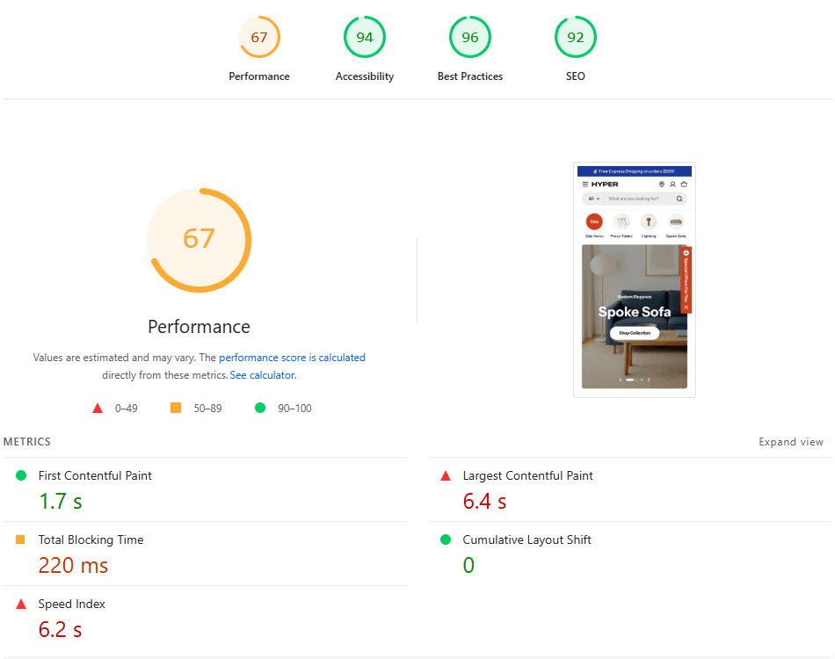
Task: Expand the Total Blocking Time metric
Action: tap(91, 540)
